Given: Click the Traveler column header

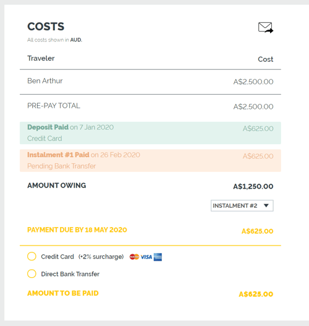Looking at the screenshot, I should [41, 58].
